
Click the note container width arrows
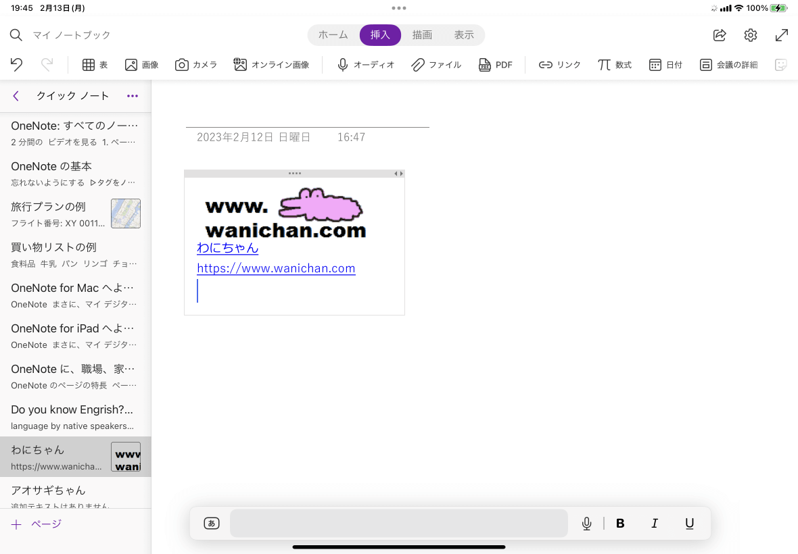(398, 174)
